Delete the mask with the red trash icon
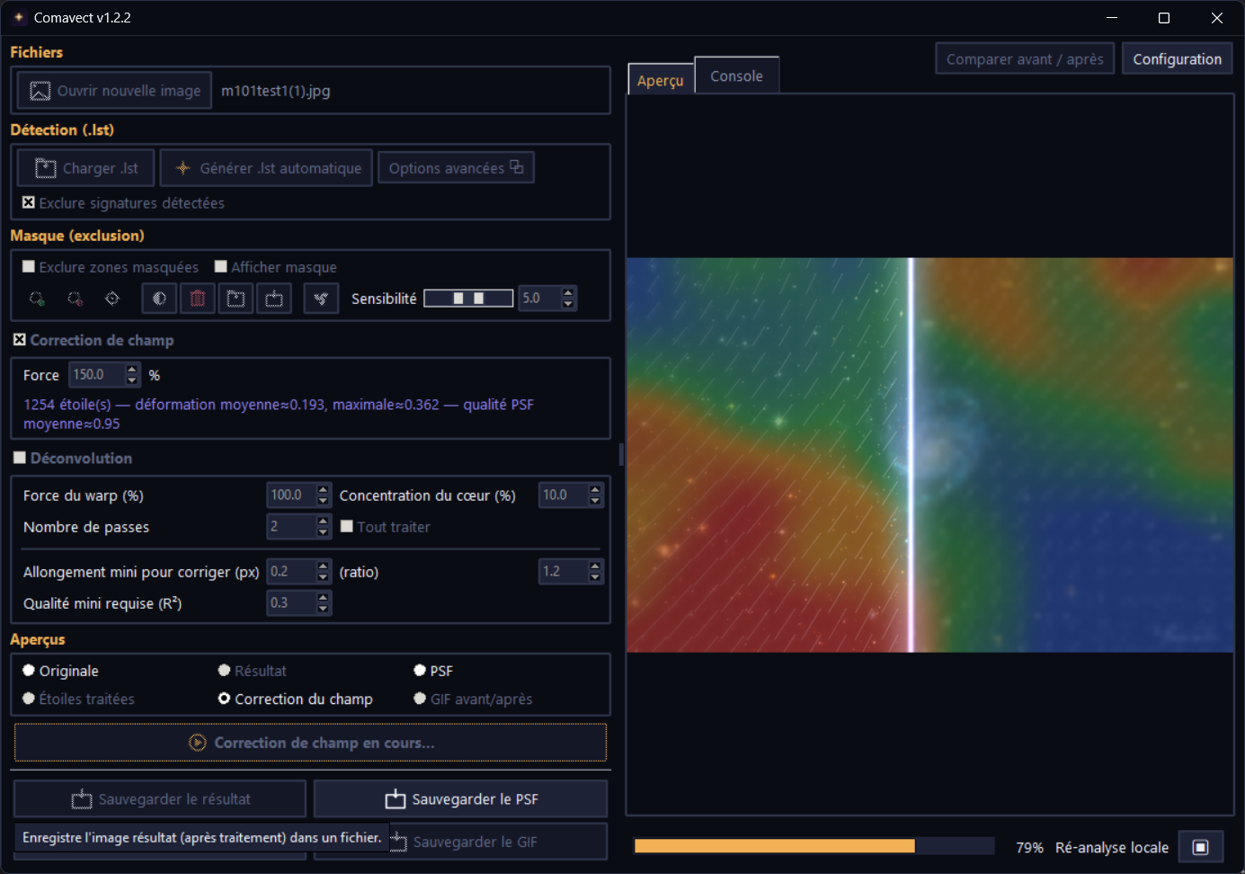 pyautogui.click(x=198, y=299)
